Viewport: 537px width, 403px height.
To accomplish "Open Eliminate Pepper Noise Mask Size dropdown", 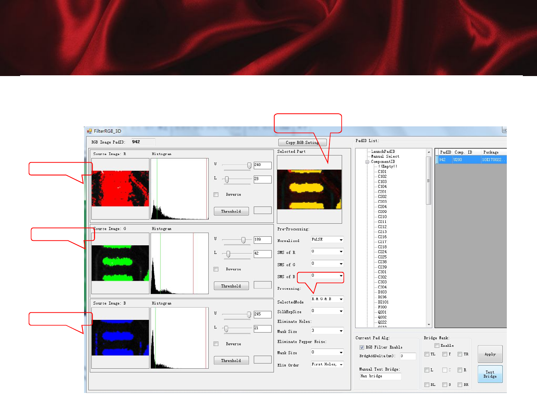I will (x=327, y=352).
